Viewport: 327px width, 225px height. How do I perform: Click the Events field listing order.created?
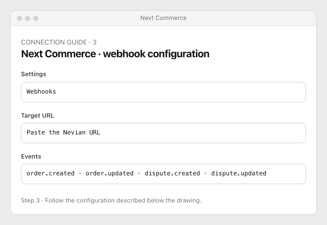click(163, 174)
